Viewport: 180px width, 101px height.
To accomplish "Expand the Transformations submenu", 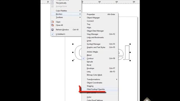I will click(x=100, y=79).
